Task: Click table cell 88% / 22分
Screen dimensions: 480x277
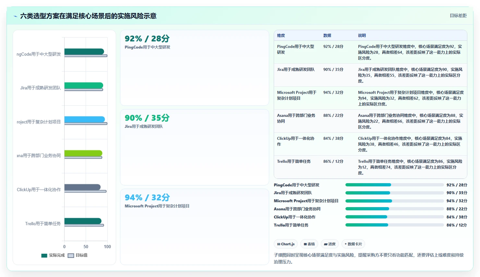Action: point(333,116)
